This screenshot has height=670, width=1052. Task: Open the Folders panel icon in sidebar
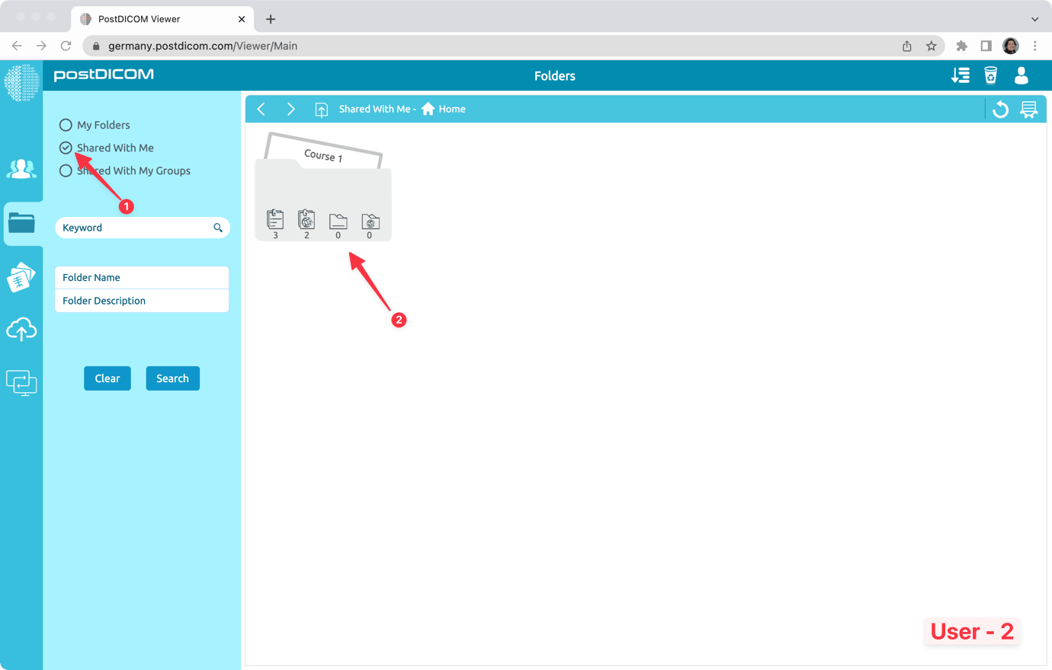pyautogui.click(x=21, y=223)
